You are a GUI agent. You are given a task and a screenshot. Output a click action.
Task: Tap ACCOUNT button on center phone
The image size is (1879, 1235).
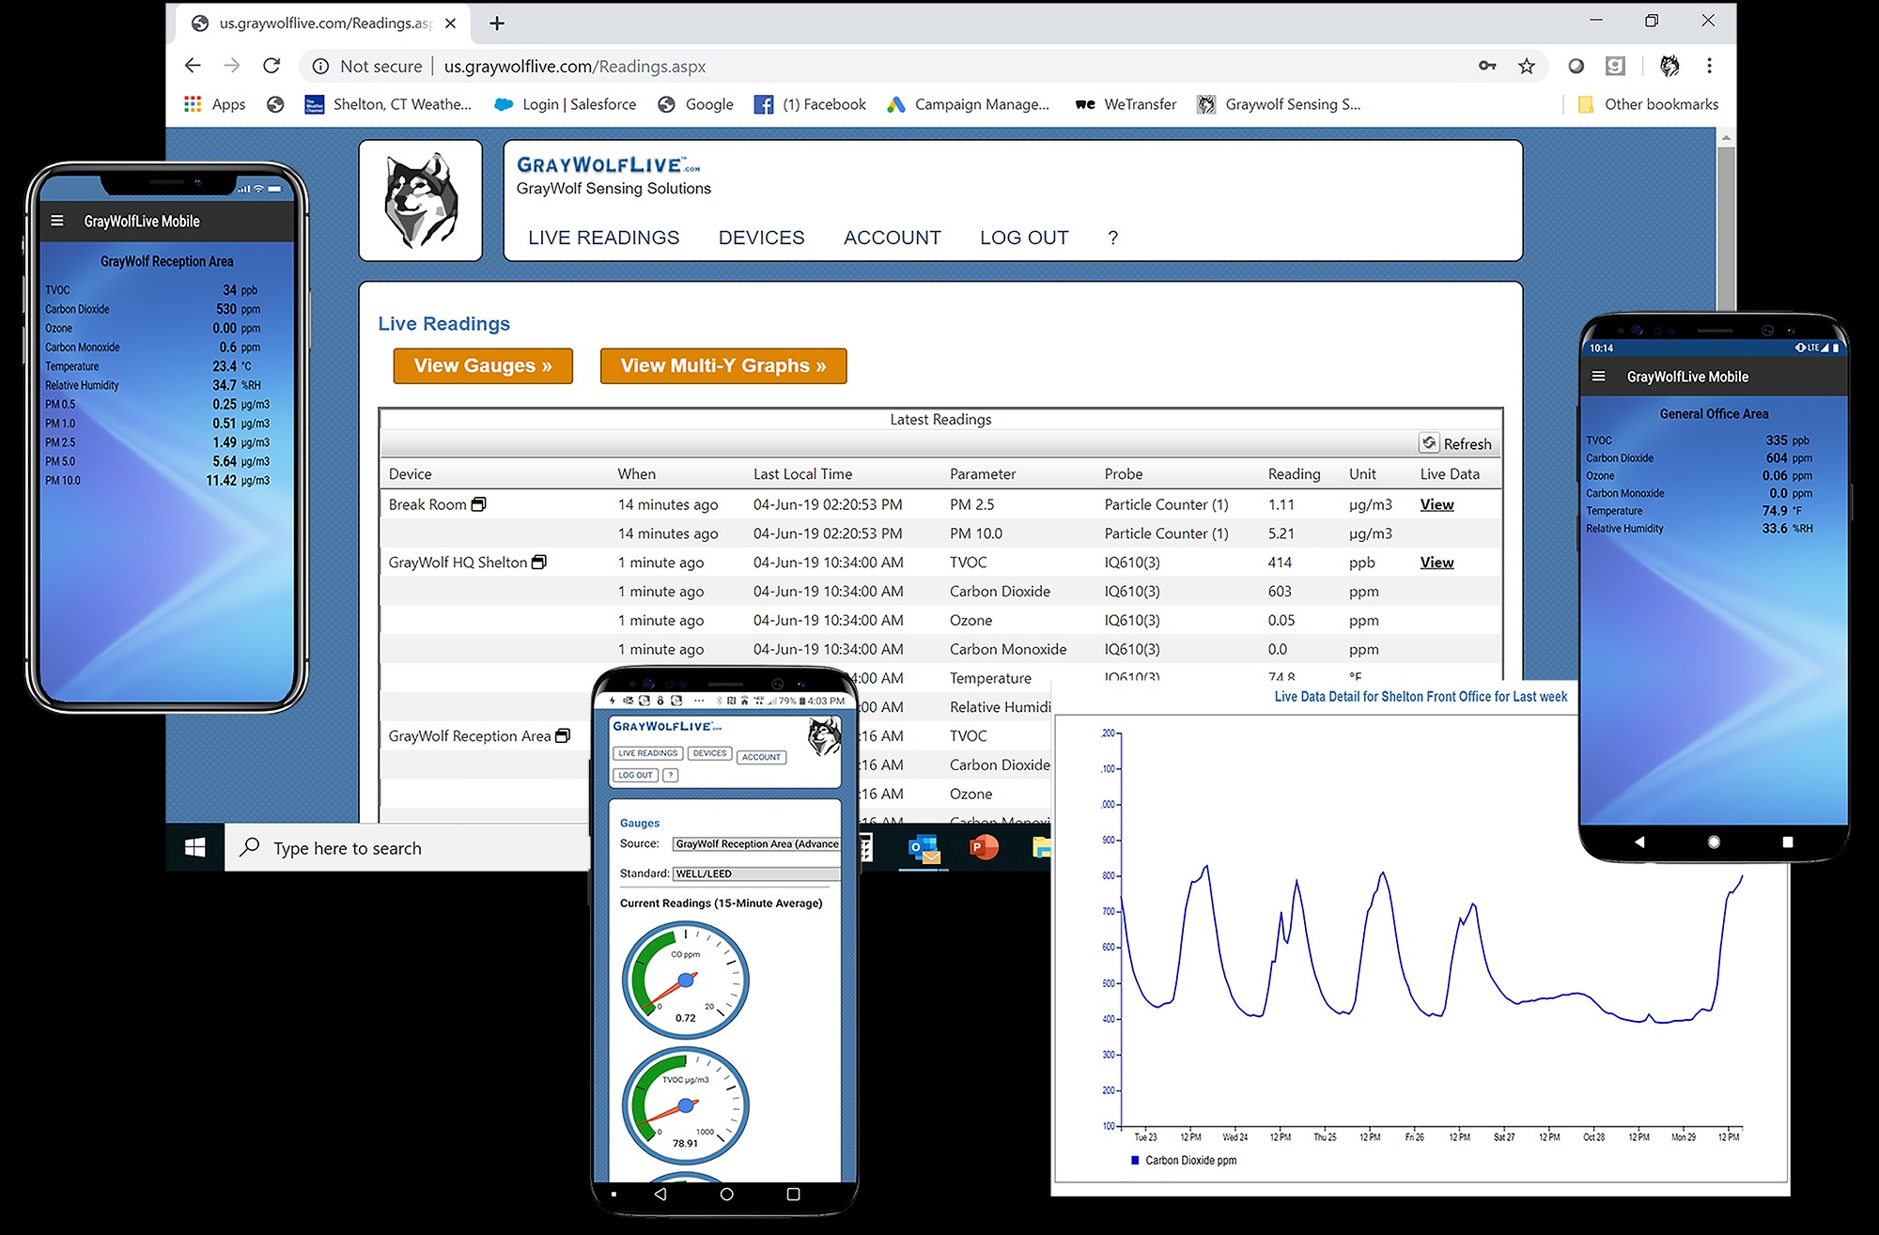(x=761, y=757)
